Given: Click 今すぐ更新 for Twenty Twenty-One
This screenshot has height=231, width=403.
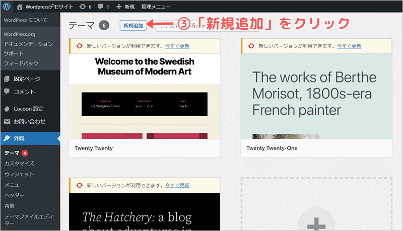Looking at the screenshot, I should tap(349, 46).
